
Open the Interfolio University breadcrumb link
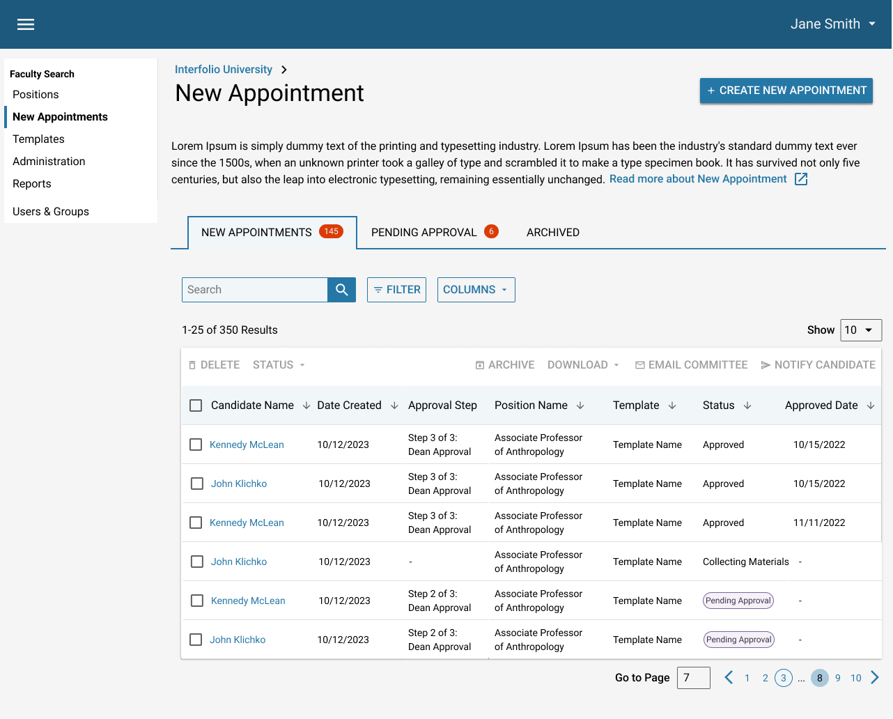point(223,70)
